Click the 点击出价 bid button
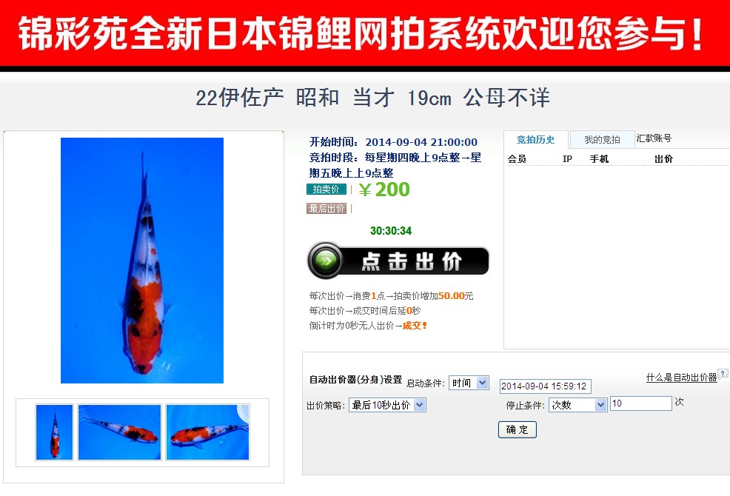Screen dimensions: 730x496 [x=398, y=261]
